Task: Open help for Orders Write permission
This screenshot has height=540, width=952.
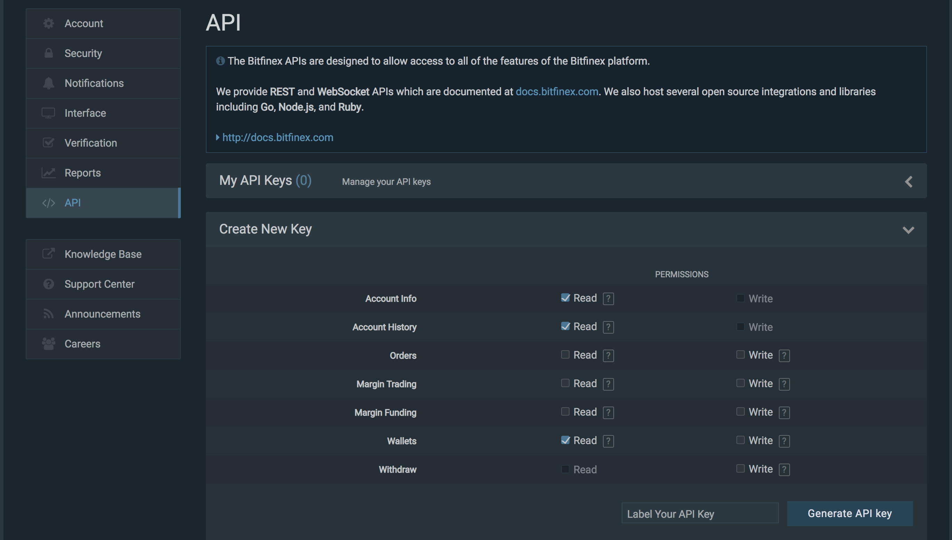Action: pyautogui.click(x=784, y=356)
